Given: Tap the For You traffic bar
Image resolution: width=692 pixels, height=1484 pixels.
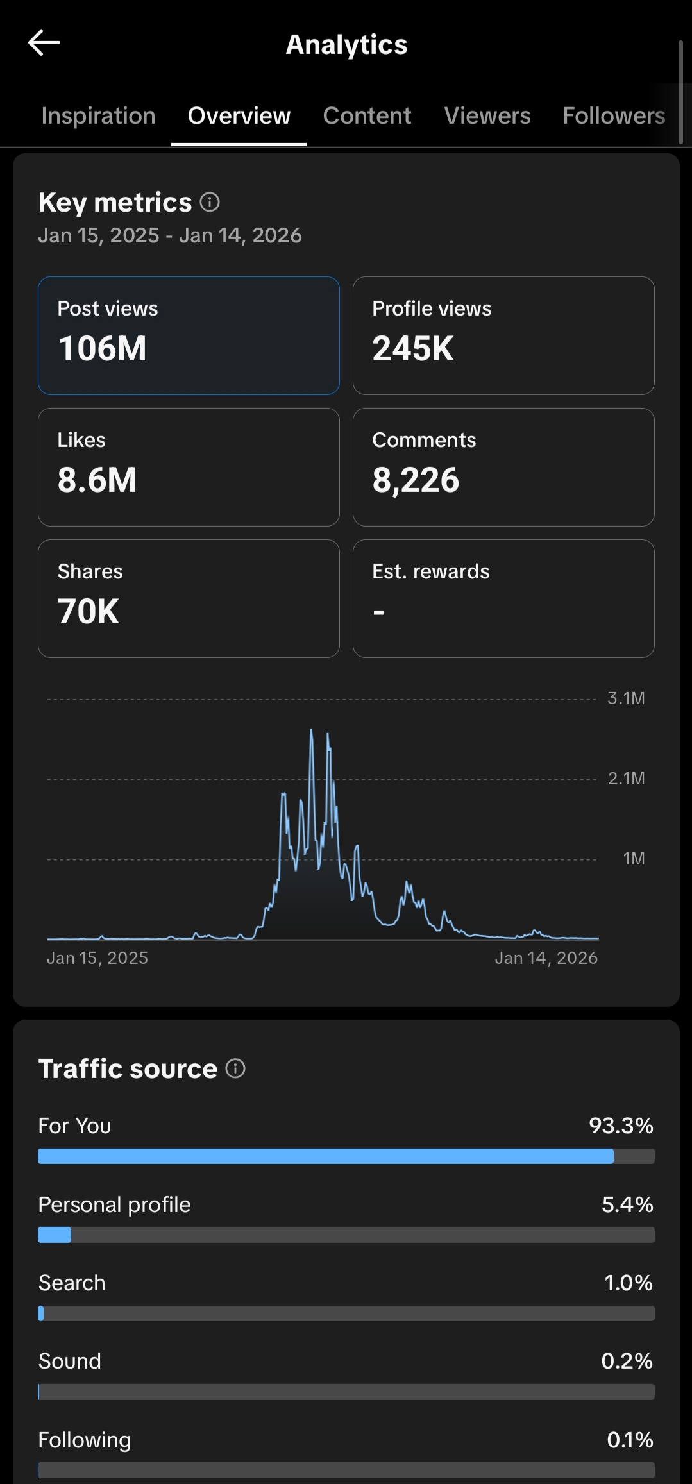Looking at the screenshot, I should coord(346,1156).
